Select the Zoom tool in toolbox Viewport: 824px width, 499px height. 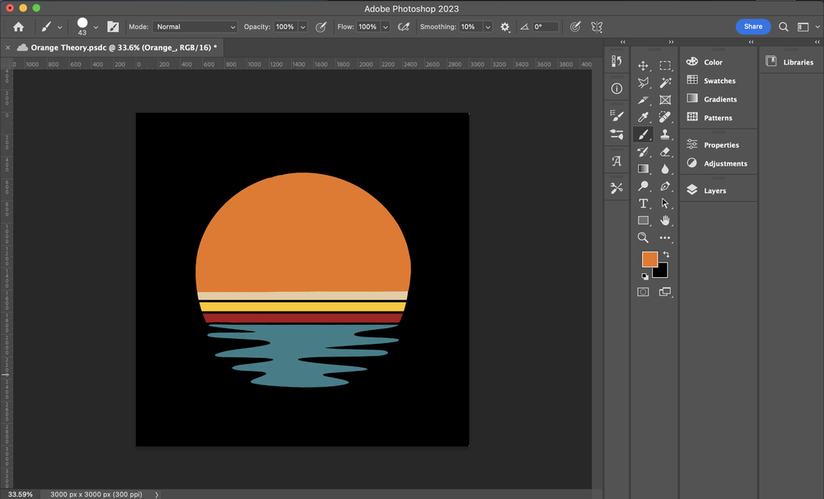[x=644, y=238]
